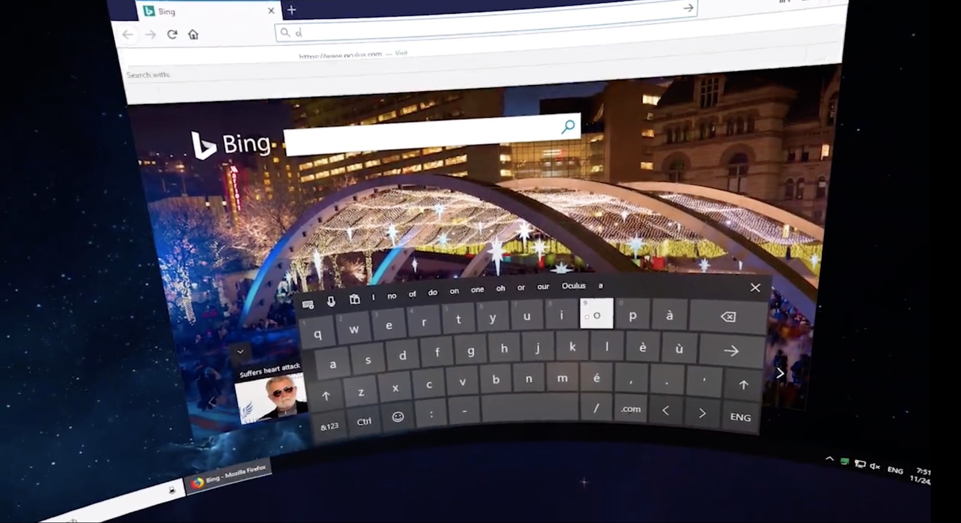
Task: Go to the Firefox home page
Action: 193,34
